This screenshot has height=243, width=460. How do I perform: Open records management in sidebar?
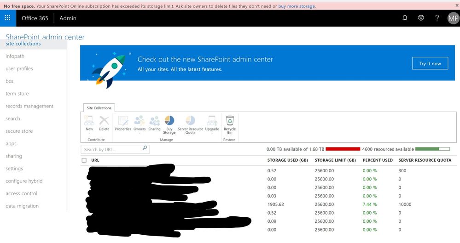click(29, 106)
